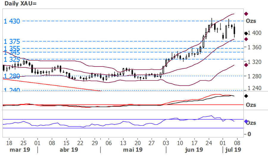Viewport: 268px width, 159px height.
Task: Select the blue 1 280 level label on left
Action: point(12,76)
